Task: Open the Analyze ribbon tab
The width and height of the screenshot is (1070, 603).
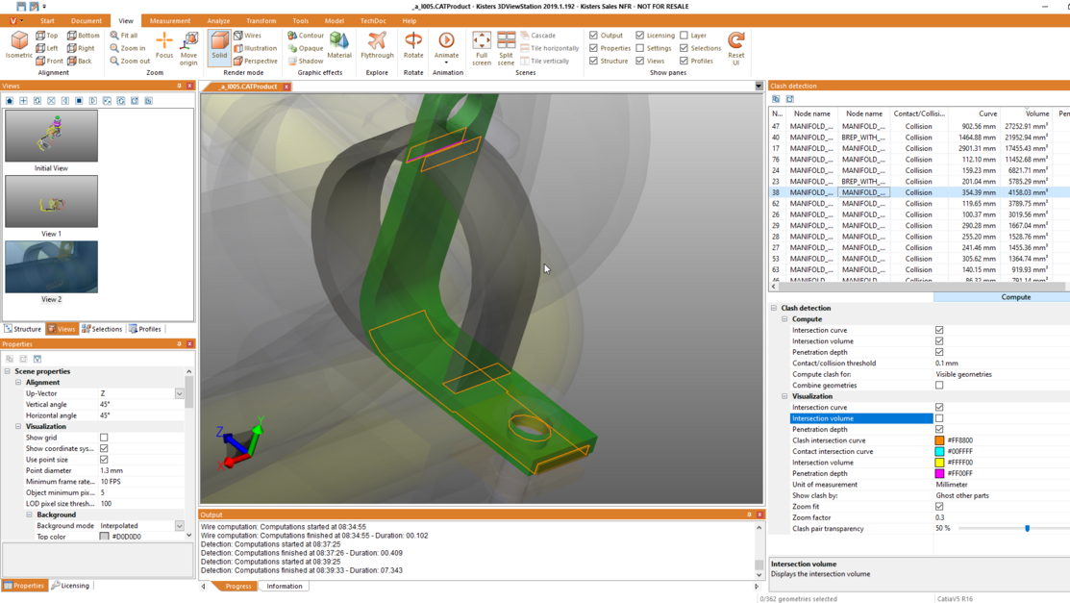Action: point(218,21)
